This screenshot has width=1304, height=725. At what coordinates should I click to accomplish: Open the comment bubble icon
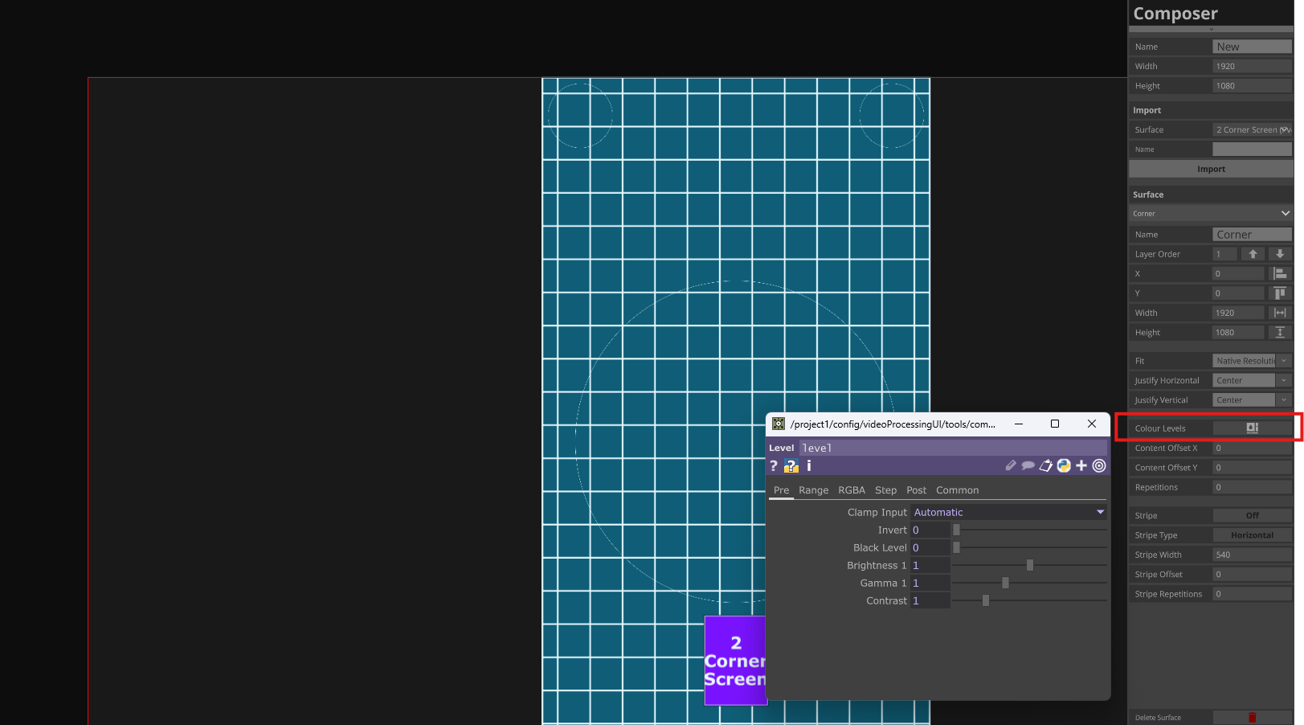click(1028, 465)
